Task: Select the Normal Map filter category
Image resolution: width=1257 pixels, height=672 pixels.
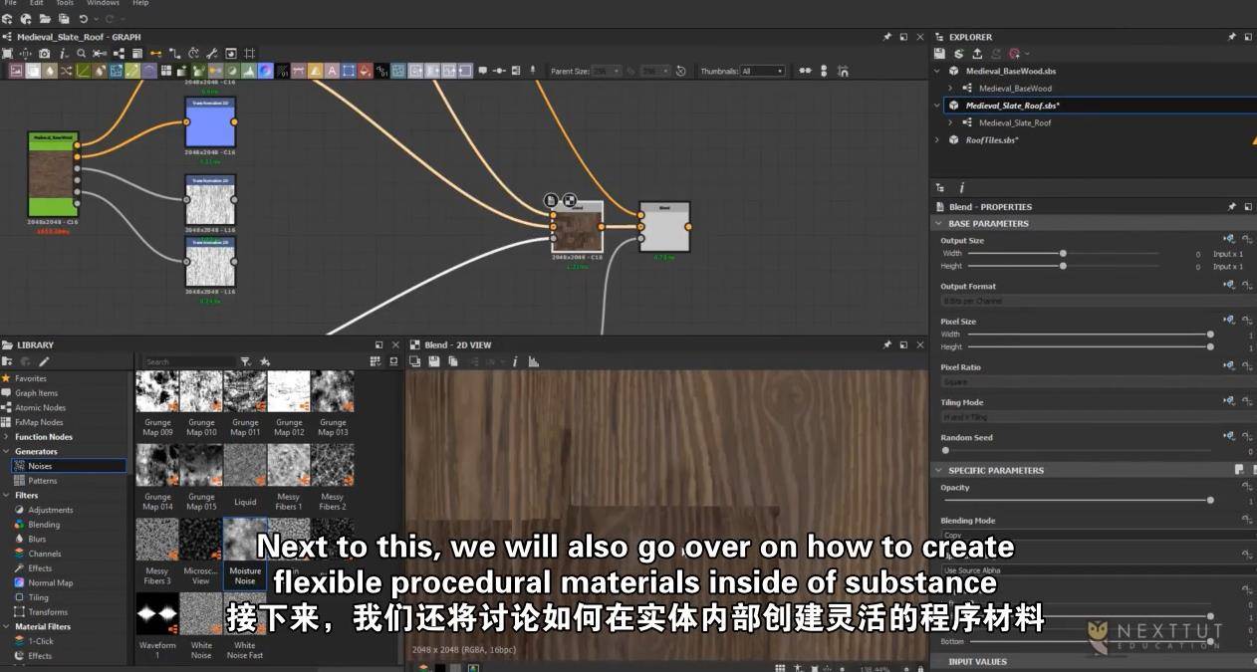Action: coord(50,583)
